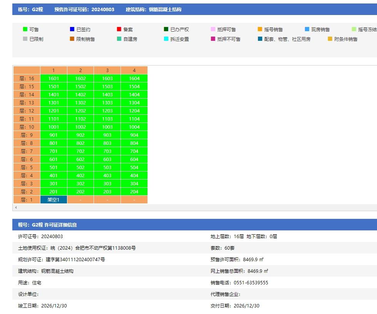Click the 配套、物管、社区用房 legend swatch
Image resolution: width=377 pixels, height=314 pixels.
260,39
